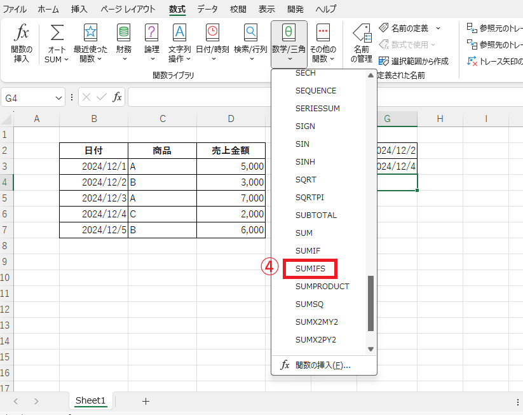Select SUMSQ from function list
The height and width of the screenshot is (415, 523).
click(x=309, y=304)
